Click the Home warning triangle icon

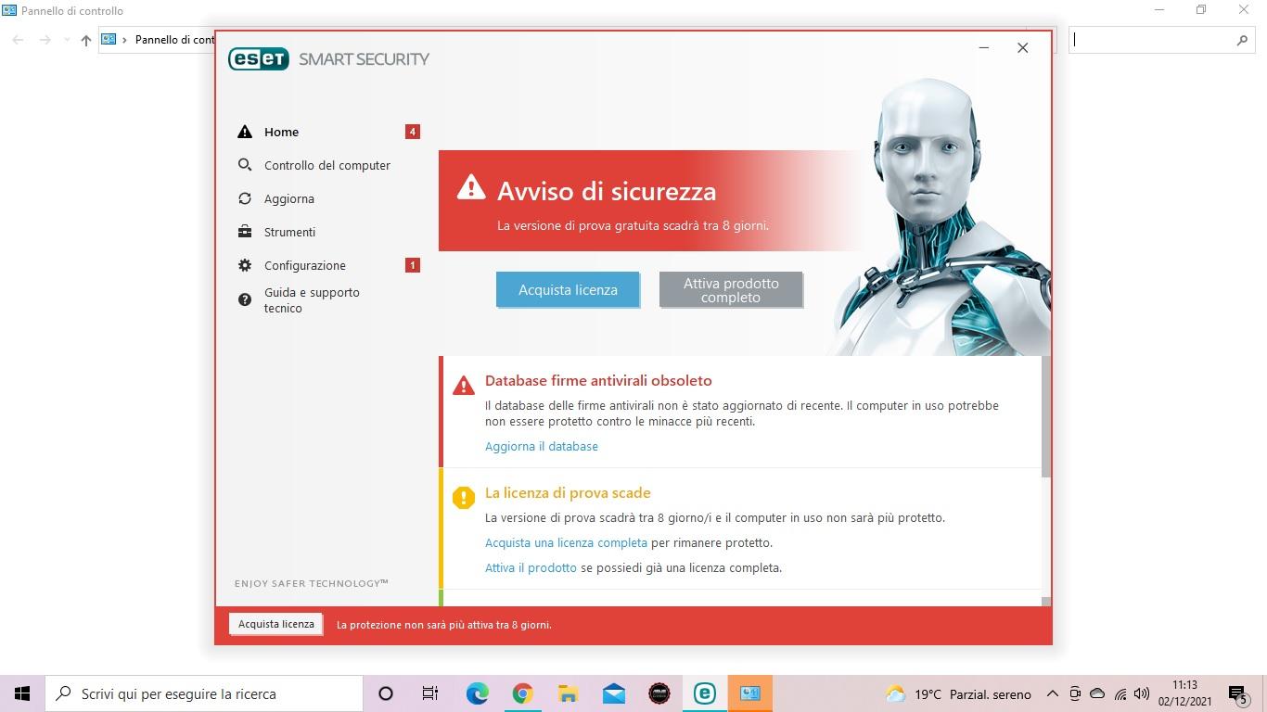coord(245,132)
